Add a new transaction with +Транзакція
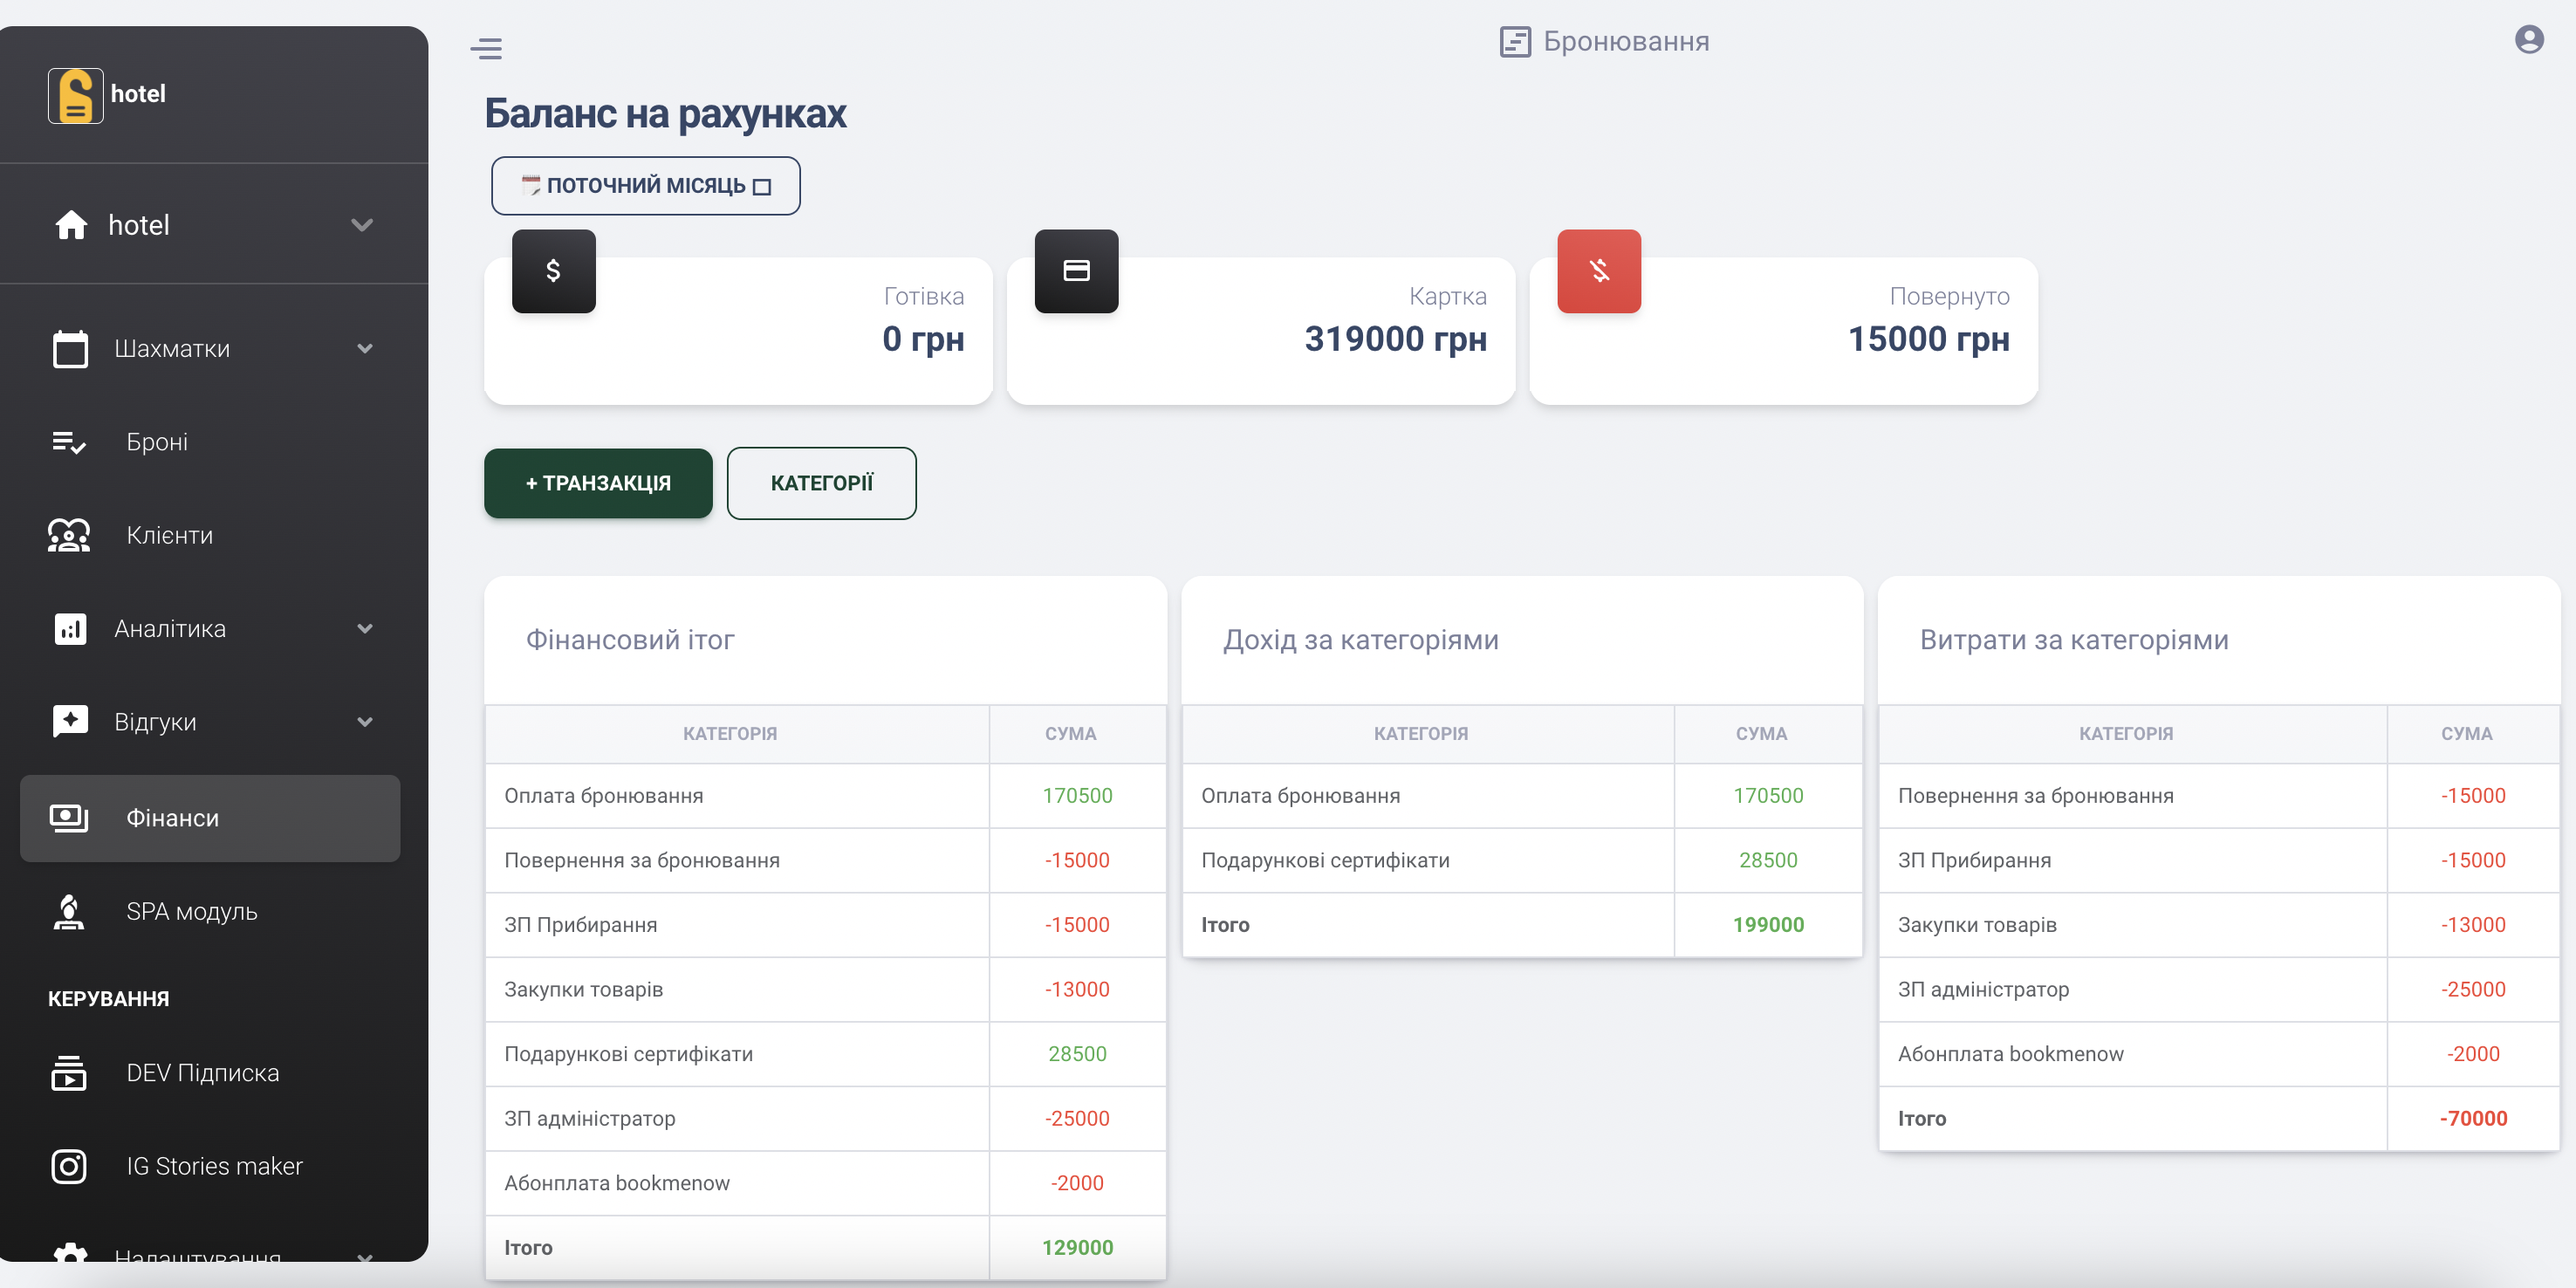 click(x=598, y=483)
